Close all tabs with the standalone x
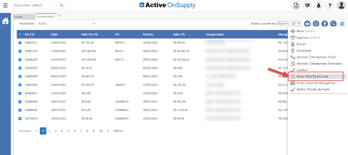 (x=59, y=16)
